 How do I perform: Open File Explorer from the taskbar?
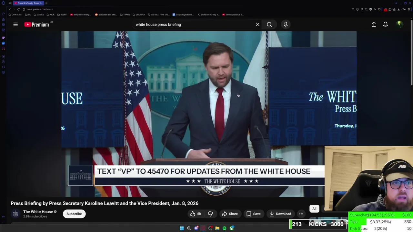coord(217,228)
